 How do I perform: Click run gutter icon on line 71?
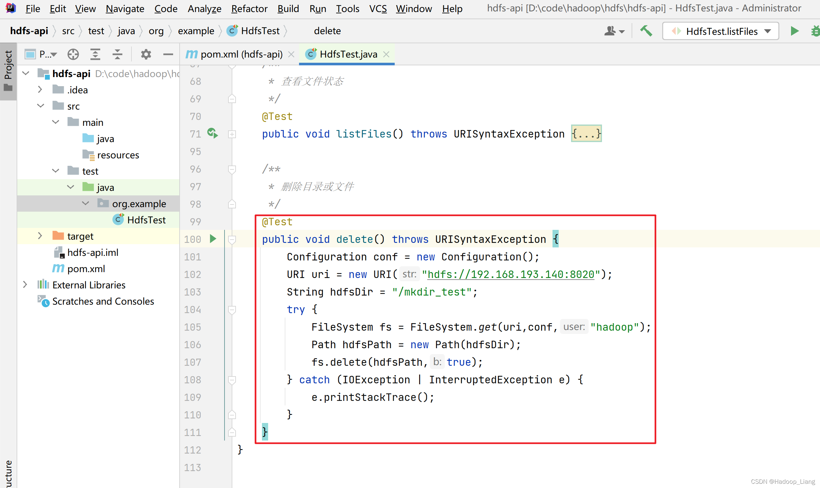pos(212,134)
